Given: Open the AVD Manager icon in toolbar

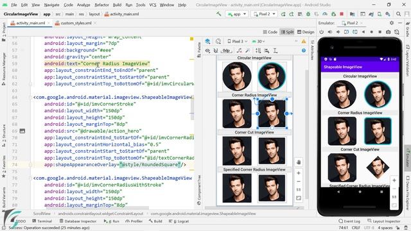Looking at the screenshot, I should coord(380,14).
